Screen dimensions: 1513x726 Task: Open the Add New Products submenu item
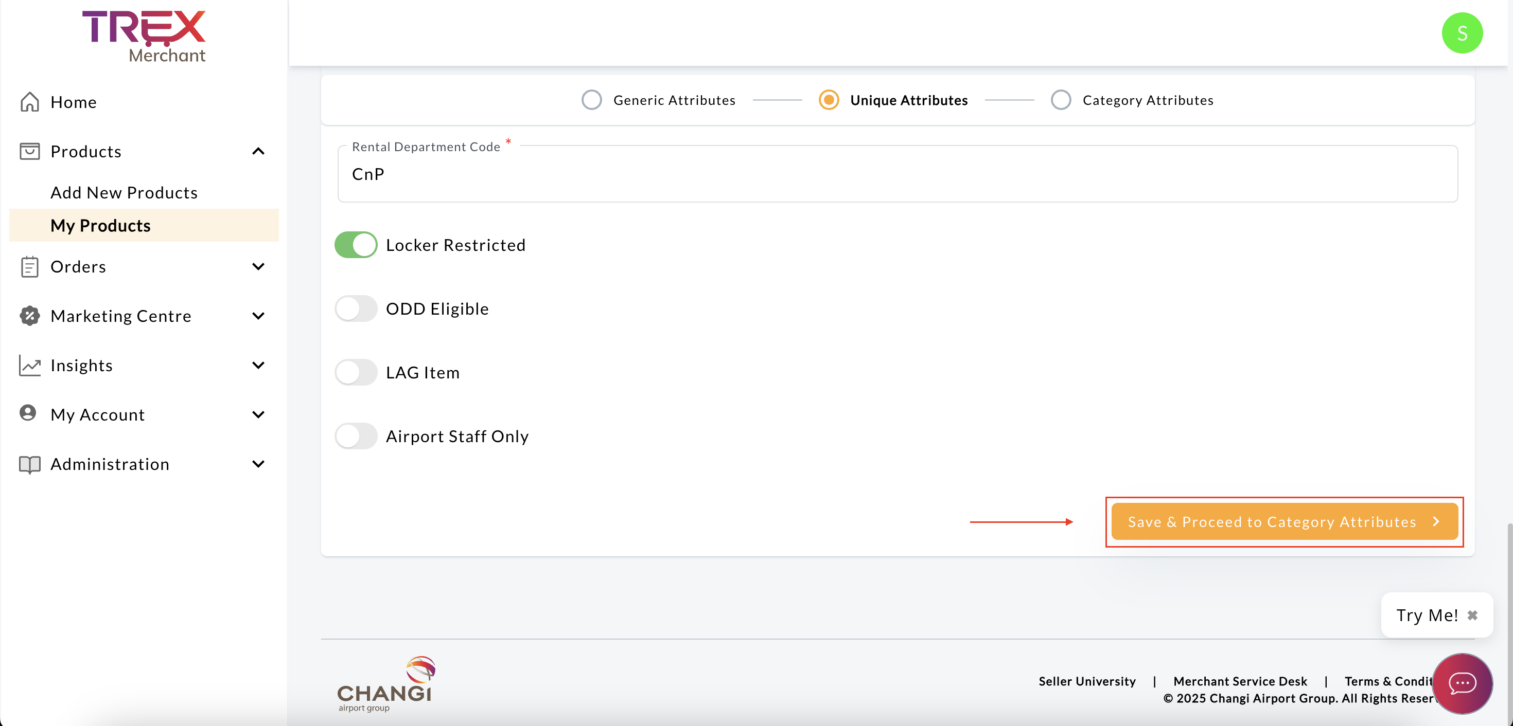[x=124, y=192]
